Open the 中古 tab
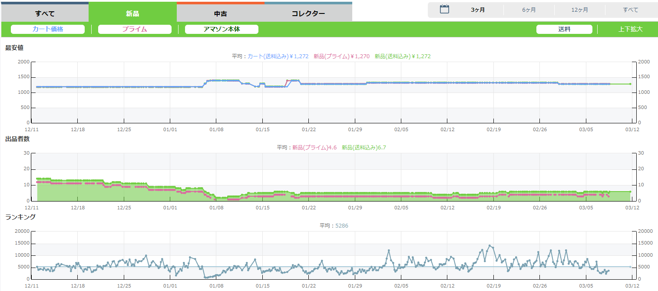 [x=221, y=13]
